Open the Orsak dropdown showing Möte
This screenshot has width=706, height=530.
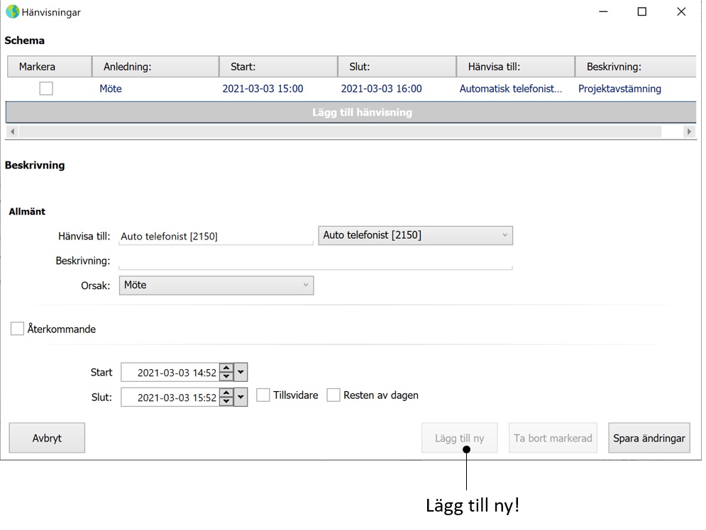pyautogui.click(x=216, y=286)
